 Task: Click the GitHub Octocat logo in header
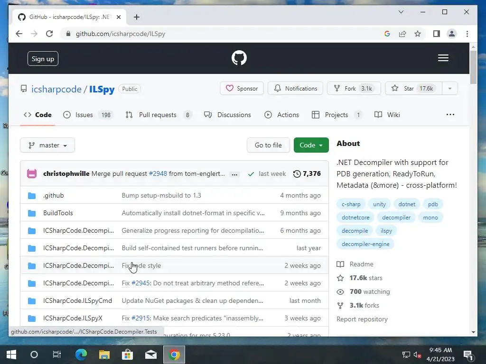pyautogui.click(x=239, y=58)
